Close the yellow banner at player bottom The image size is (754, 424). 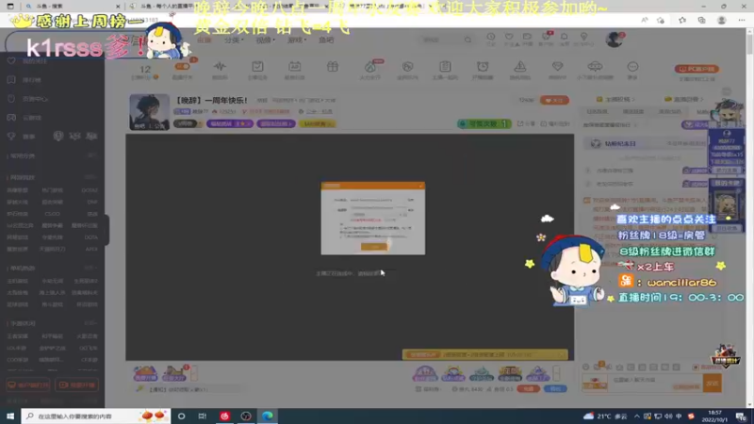(561, 354)
